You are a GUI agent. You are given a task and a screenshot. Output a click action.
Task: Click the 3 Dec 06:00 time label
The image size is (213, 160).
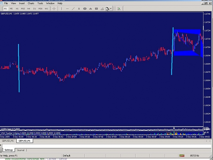click(x=18, y=137)
